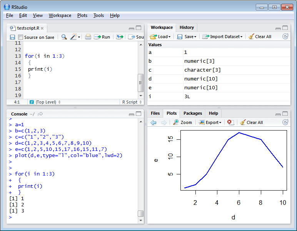Open the Tools menu

(98, 15)
